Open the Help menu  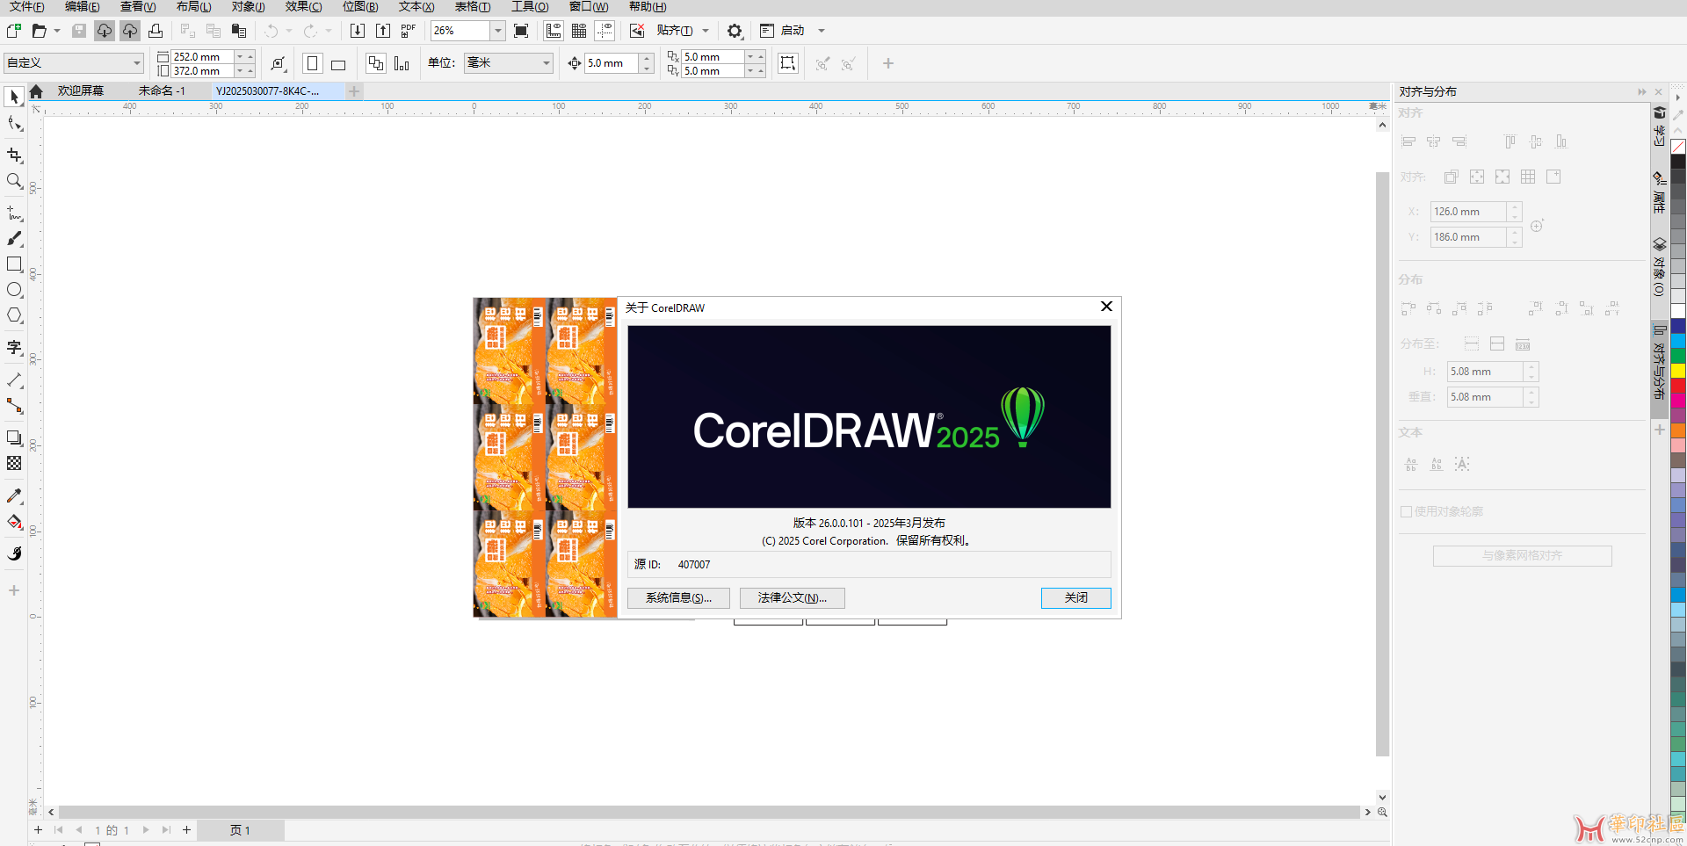pos(648,7)
